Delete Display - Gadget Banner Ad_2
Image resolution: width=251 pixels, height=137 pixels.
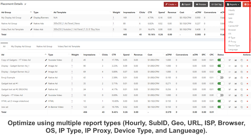[x=247, y=72]
